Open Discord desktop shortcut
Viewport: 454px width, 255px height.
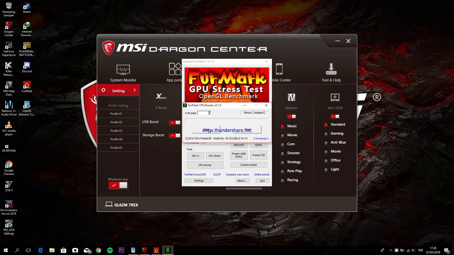27,67
